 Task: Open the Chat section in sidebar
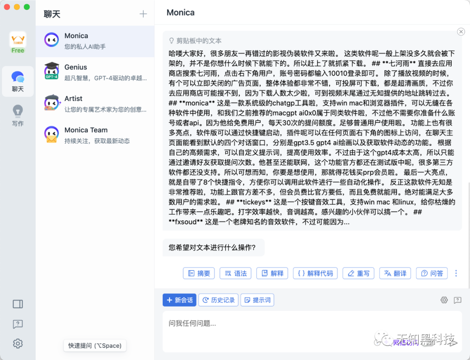click(x=18, y=81)
